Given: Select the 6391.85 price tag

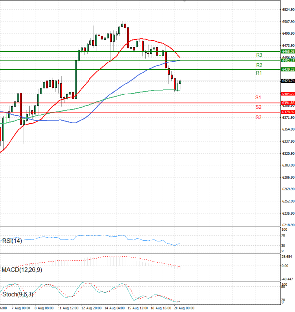Looking at the screenshot, I should [288, 103].
